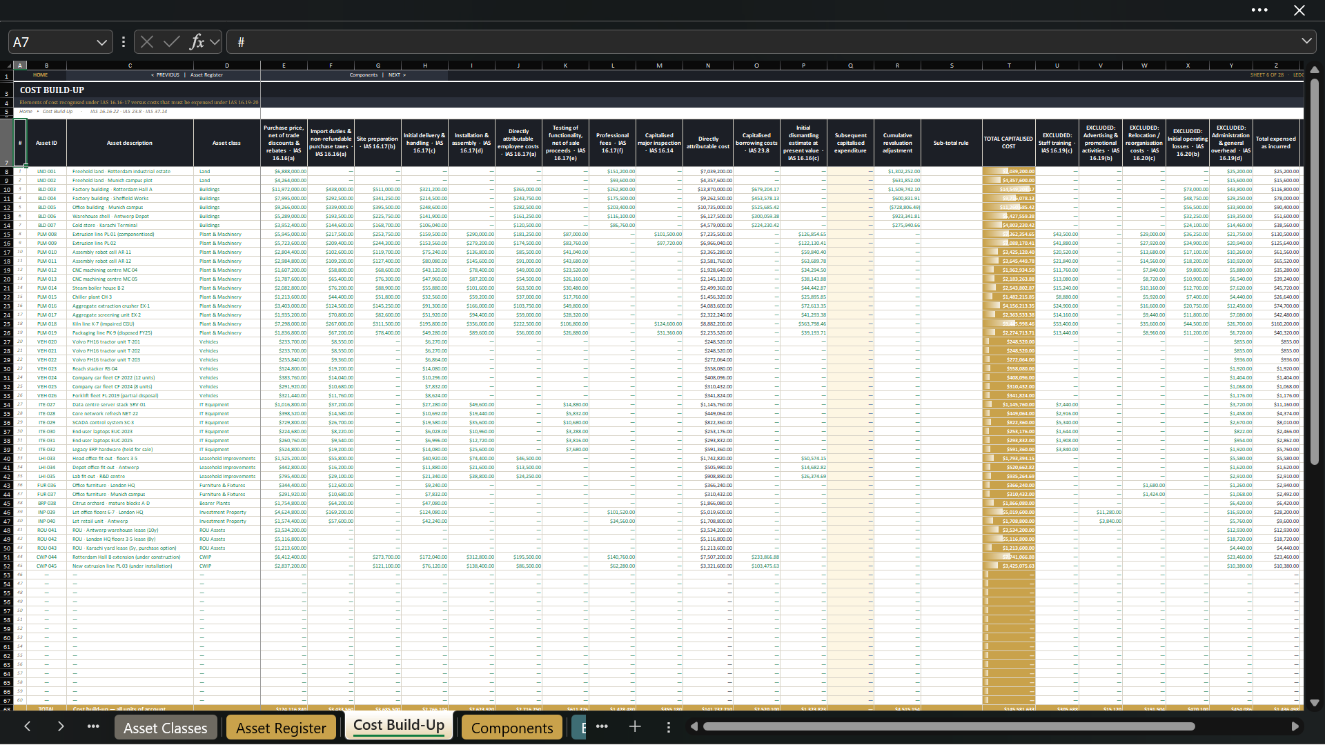1325x745 pixels.
Task: Expand the Name Box dropdown arrow
Action: point(101,42)
